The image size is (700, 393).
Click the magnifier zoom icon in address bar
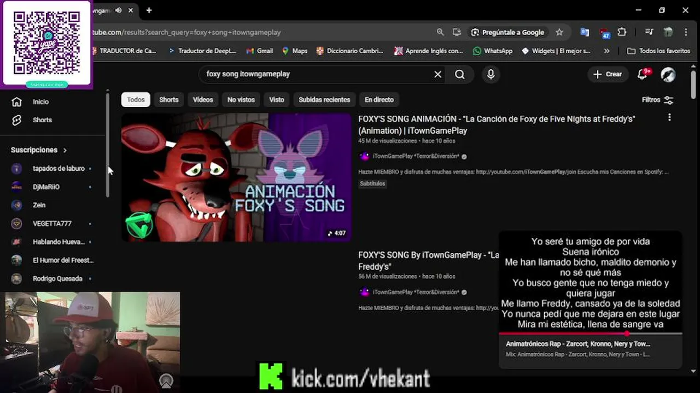tap(440, 32)
